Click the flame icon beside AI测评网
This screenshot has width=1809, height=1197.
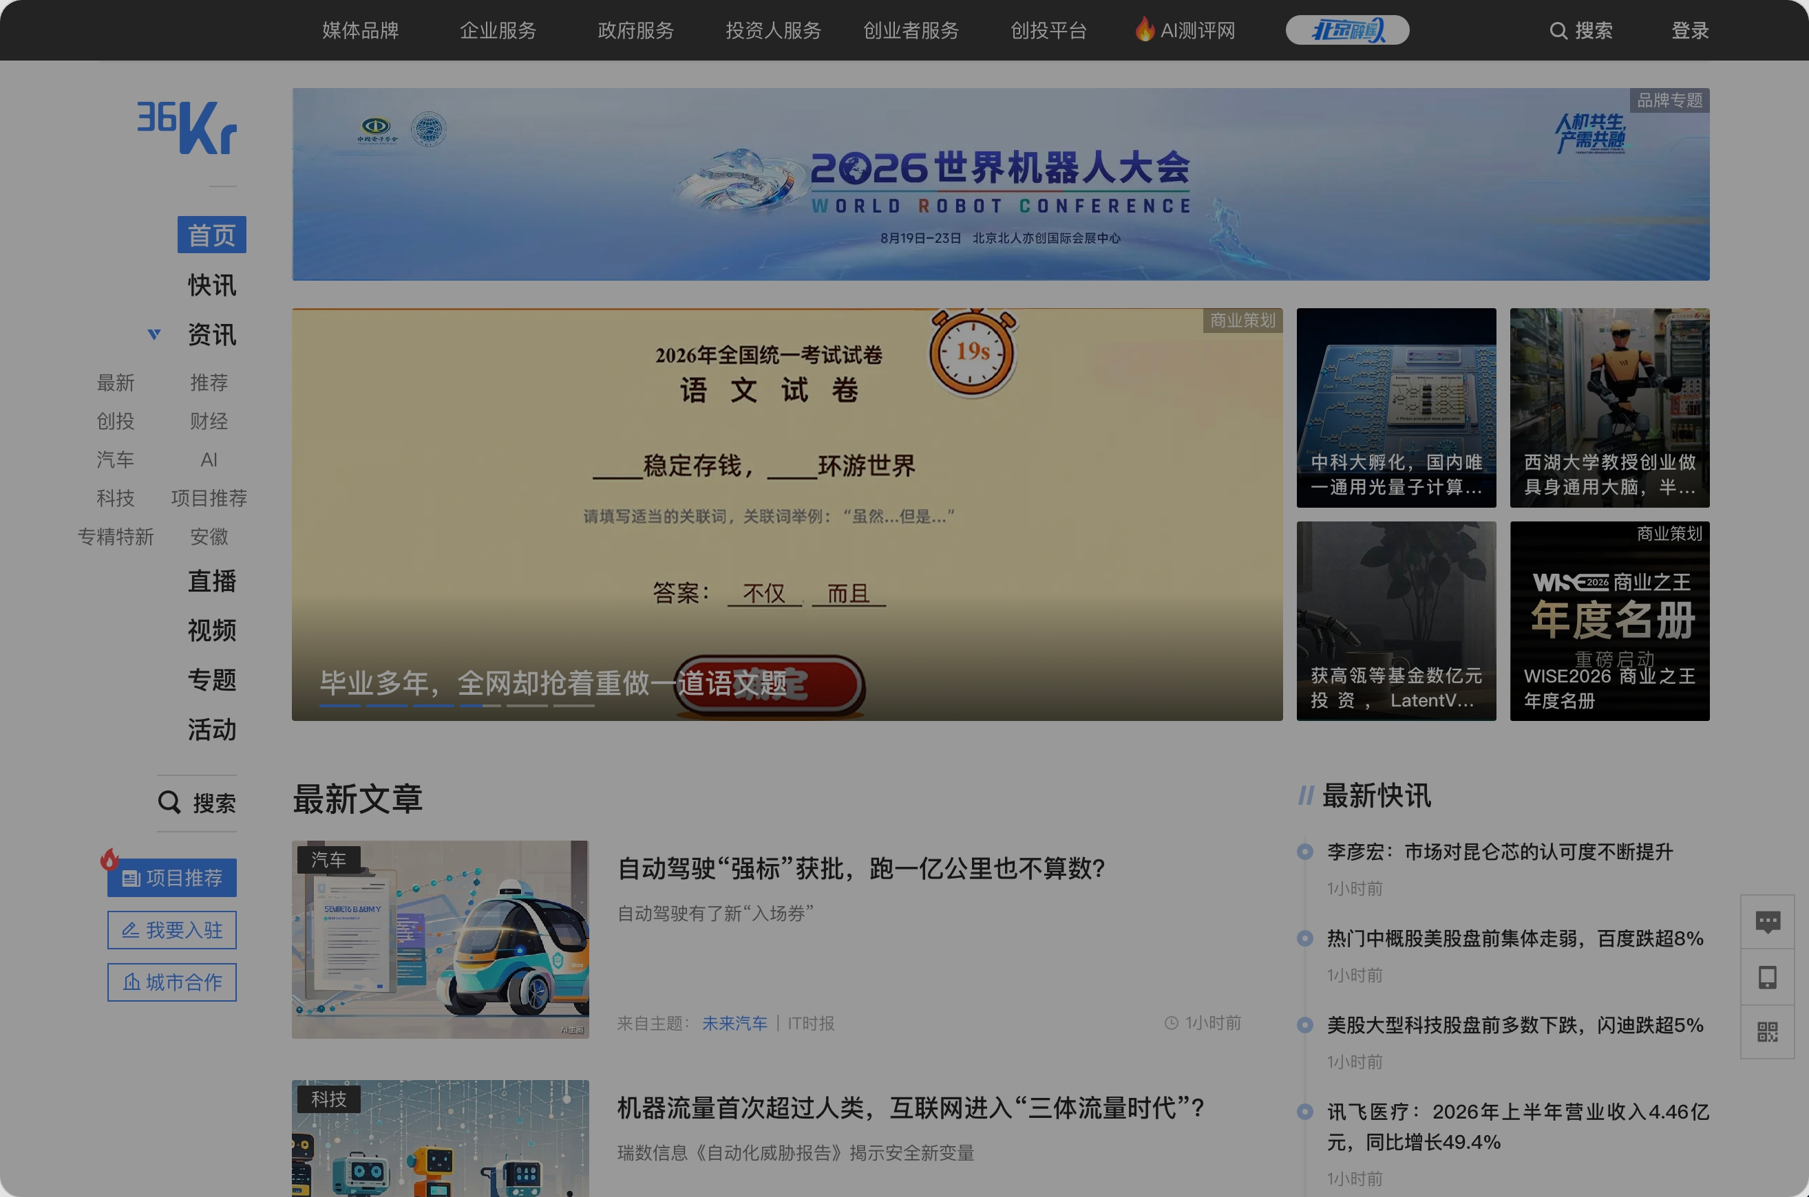[1144, 29]
